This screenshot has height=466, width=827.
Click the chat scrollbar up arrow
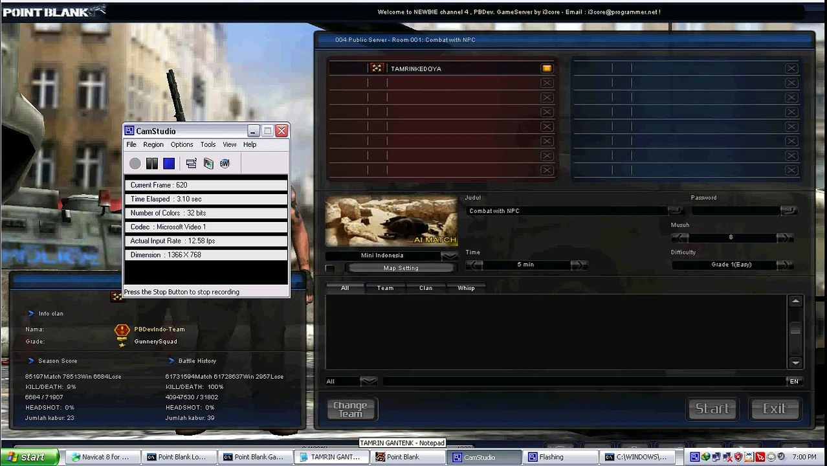pos(795,302)
